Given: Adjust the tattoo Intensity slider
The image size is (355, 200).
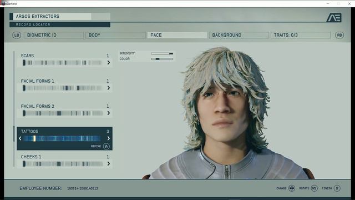Looking at the screenshot, I should click(162, 53).
